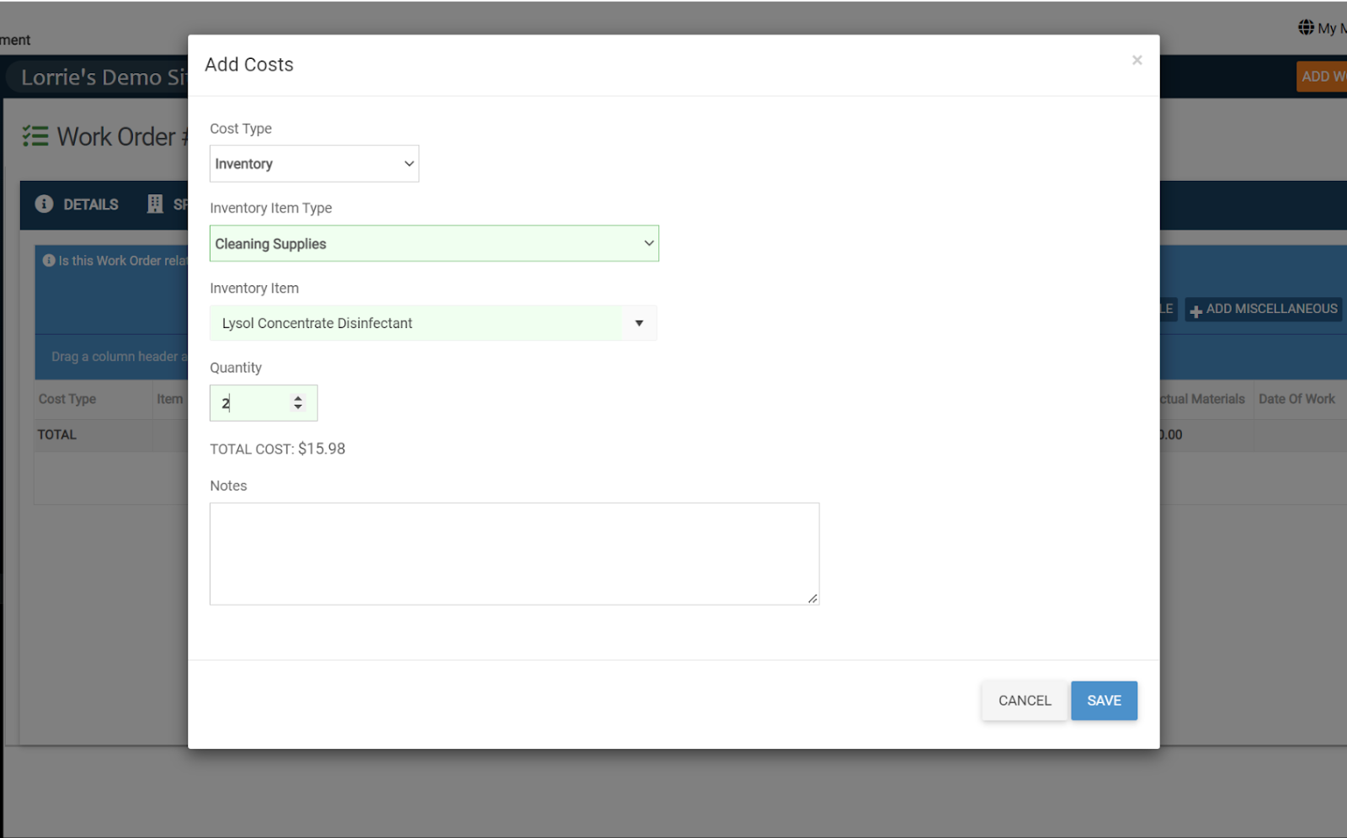Click the Details info icon
This screenshot has width=1347, height=838.
45,204
